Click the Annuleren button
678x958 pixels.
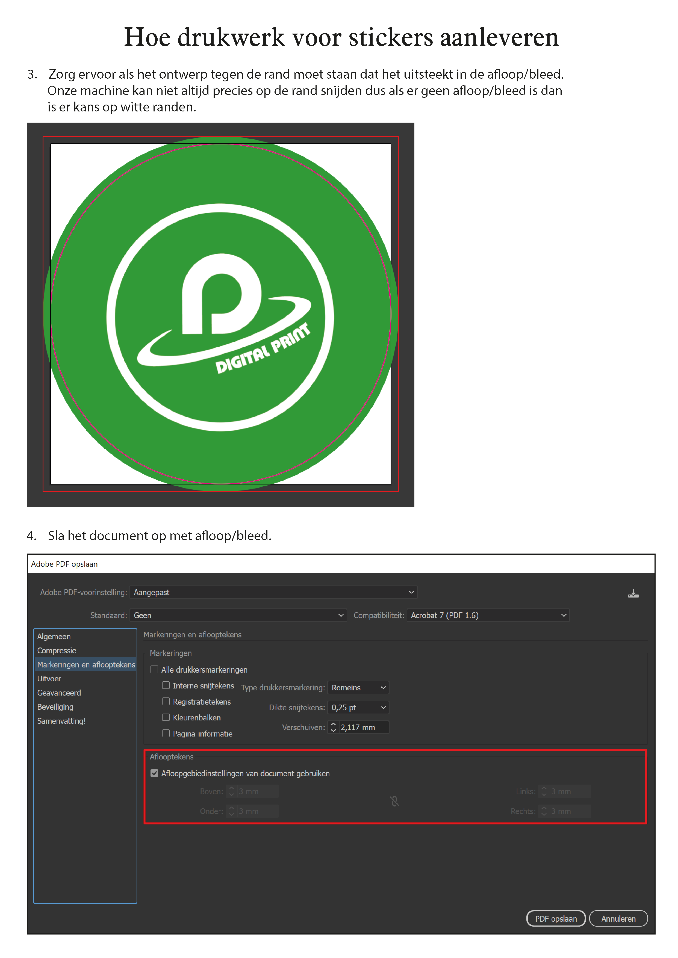[618, 918]
